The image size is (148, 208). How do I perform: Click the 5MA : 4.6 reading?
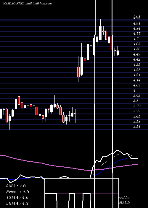click(x=16, y=186)
